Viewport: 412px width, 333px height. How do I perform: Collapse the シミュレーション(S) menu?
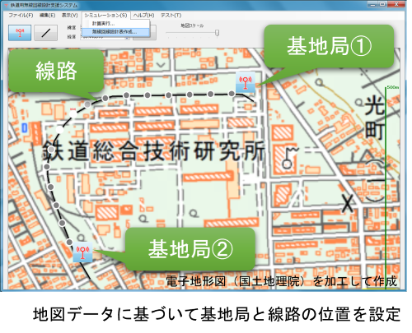pos(105,16)
